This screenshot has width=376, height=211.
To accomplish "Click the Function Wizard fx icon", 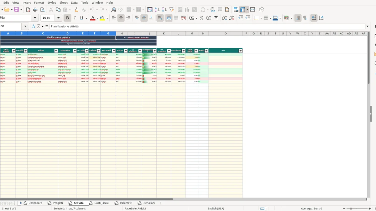I will [x=34, y=27].
